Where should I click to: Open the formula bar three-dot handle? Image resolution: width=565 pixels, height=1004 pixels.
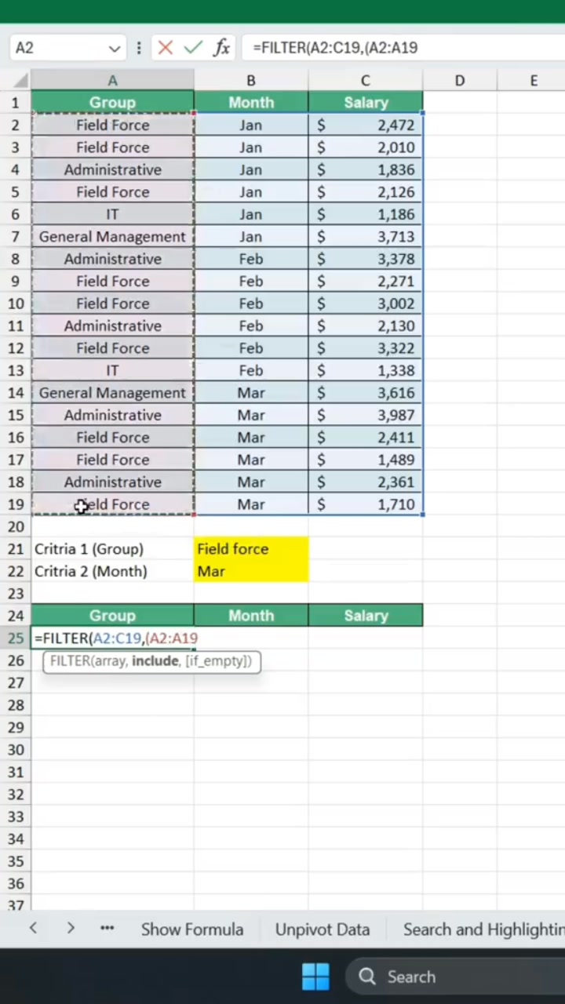tap(139, 48)
